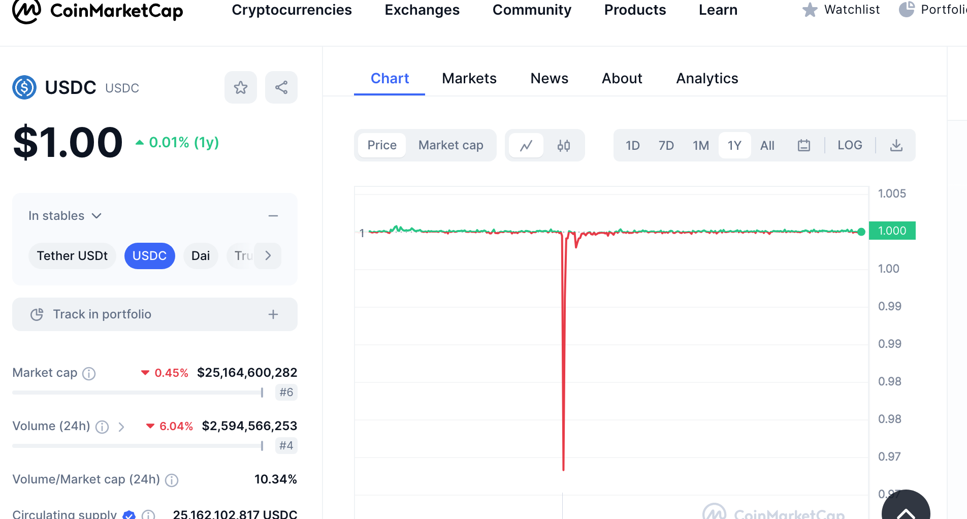
Task: Click Track in portfolio button
Action: [155, 314]
